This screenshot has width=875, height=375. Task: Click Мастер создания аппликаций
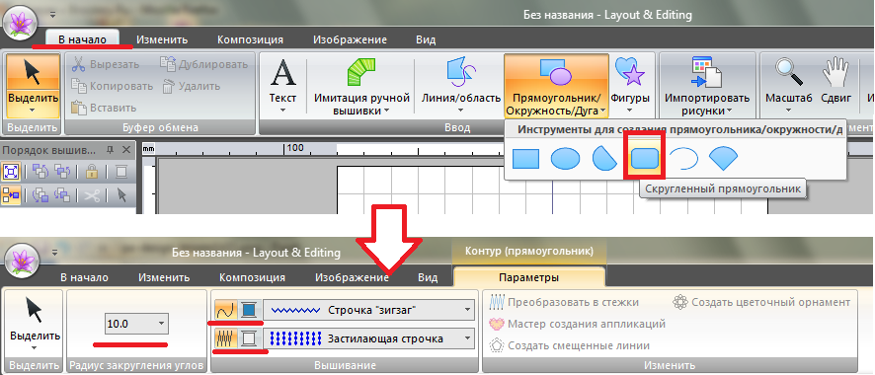point(577,324)
